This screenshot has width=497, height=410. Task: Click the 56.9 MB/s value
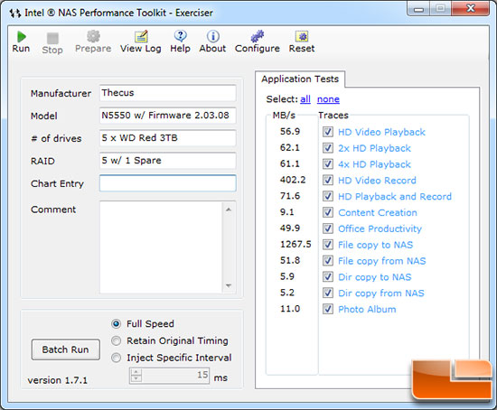pyautogui.click(x=290, y=132)
